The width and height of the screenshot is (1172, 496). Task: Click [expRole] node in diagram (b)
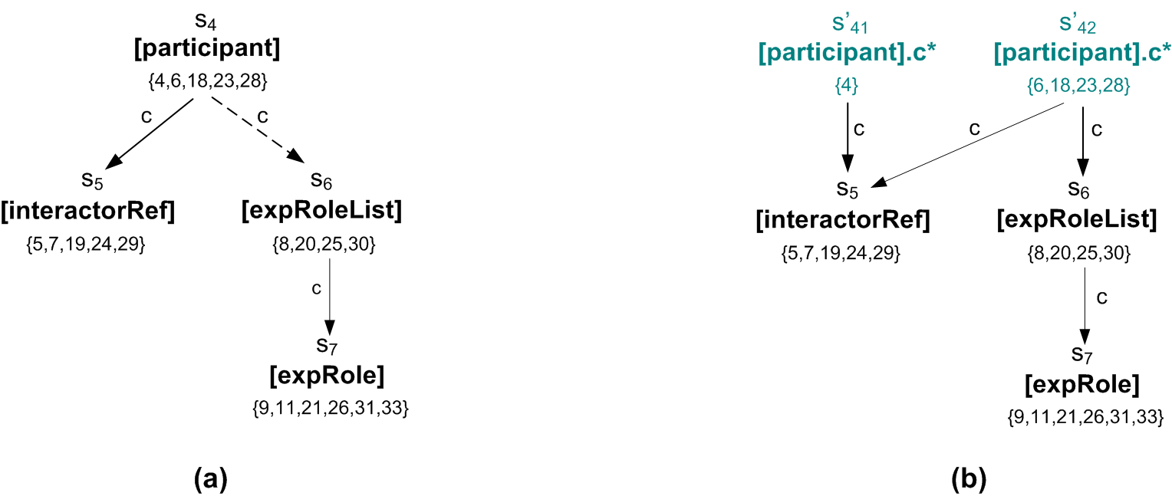tap(1081, 385)
